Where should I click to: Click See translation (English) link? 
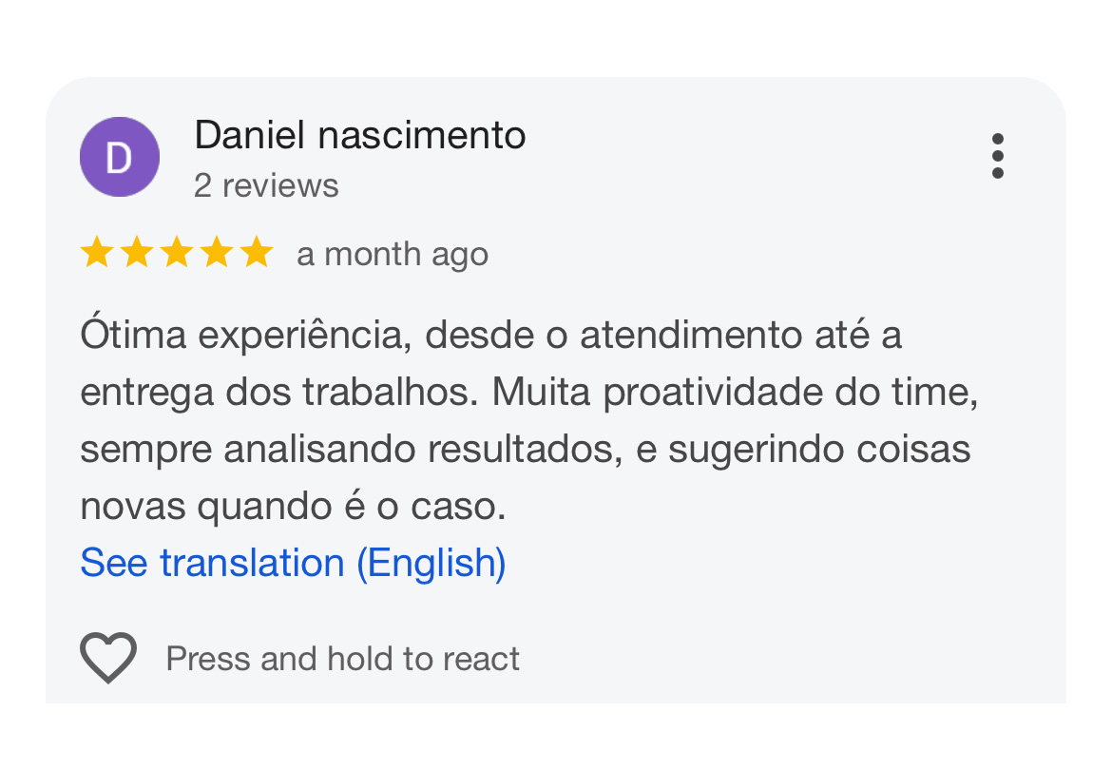[x=293, y=563]
